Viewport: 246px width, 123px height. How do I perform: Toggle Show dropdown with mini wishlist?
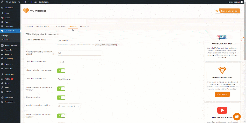pos(61,116)
